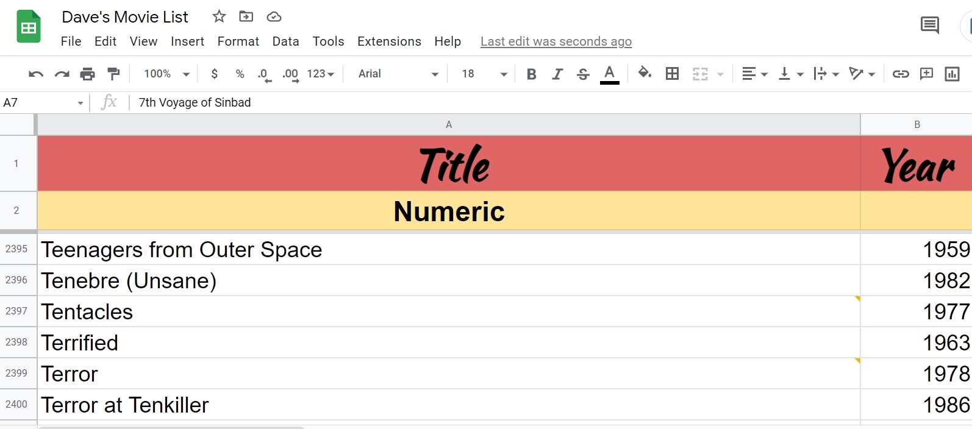This screenshot has height=429, width=972.
Task: Open the Extensions menu
Action: point(389,41)
